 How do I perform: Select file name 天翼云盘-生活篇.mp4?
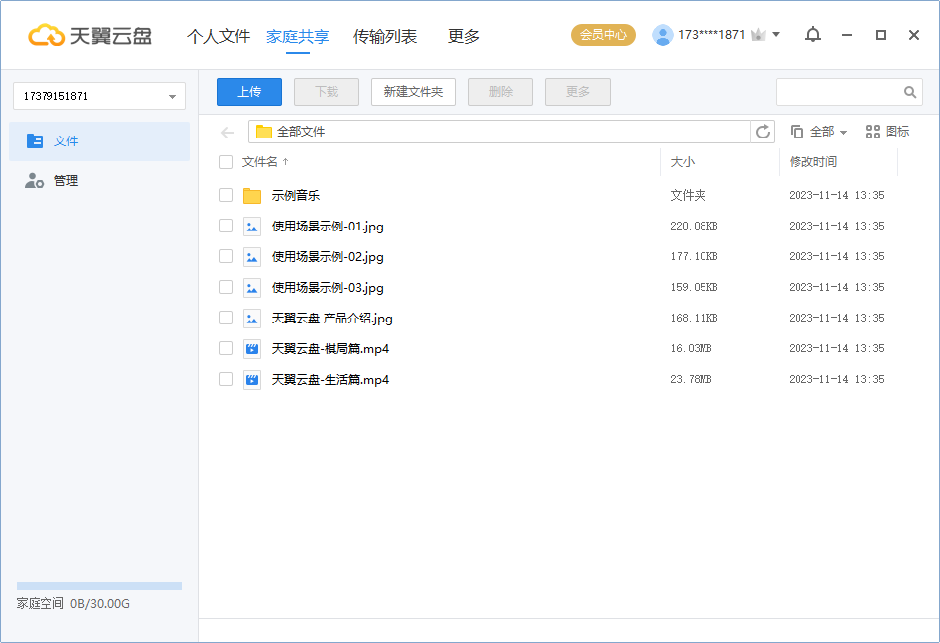(x=330, y=379)
